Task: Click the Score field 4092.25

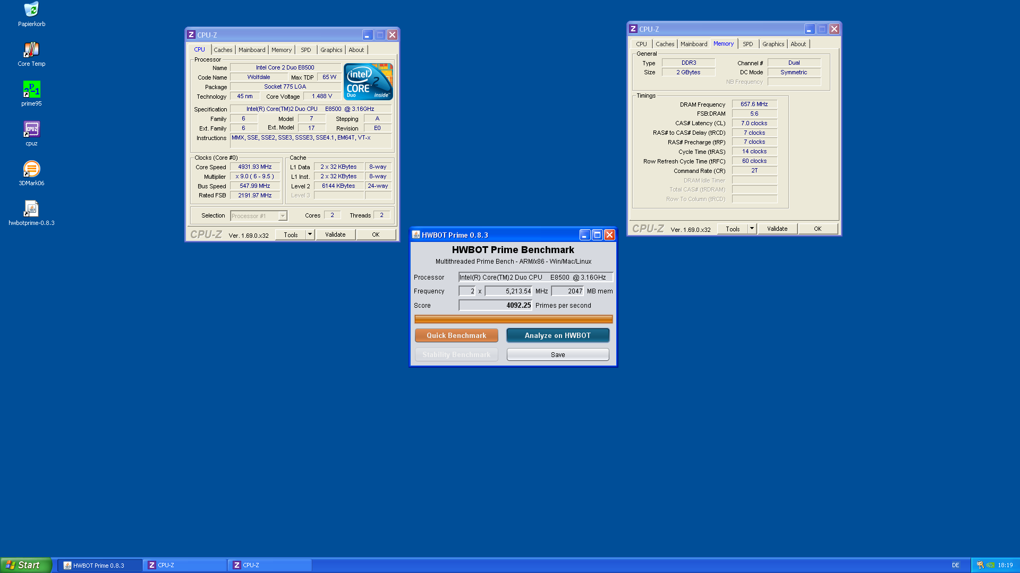Action: [x=496, y=305]
